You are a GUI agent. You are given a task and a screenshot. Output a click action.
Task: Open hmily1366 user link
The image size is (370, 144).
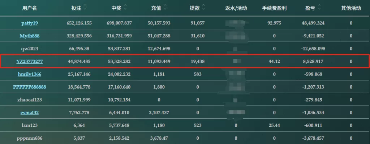[x=30, y=74]
